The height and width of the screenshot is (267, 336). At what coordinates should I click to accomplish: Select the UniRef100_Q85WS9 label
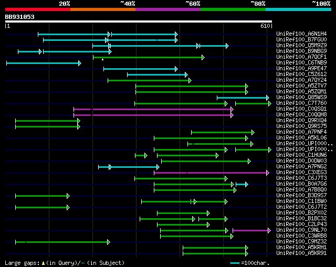click(x=301, y=97)
